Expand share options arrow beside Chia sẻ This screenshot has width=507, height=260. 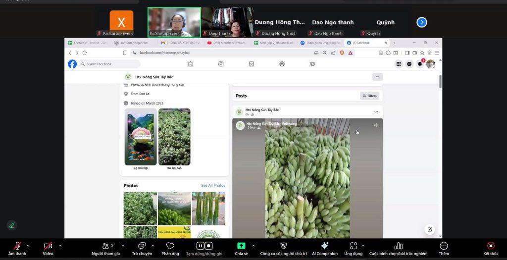coord(253,246)
